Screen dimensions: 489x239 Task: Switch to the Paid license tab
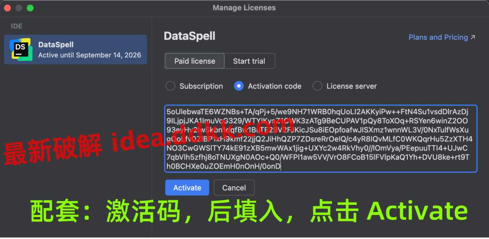coord(195,61)
